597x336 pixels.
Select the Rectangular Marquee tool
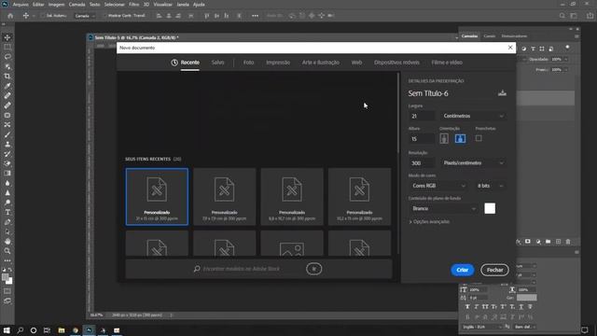point(7,48)
